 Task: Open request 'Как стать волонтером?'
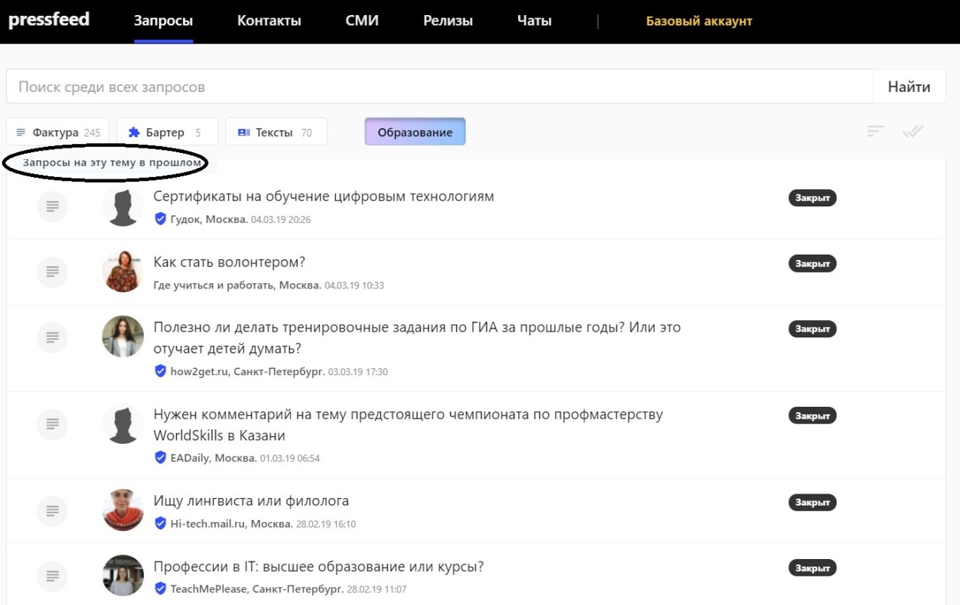(229, 262)
